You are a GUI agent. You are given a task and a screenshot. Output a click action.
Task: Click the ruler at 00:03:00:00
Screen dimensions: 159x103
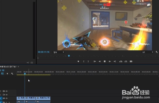pos(146,72)
